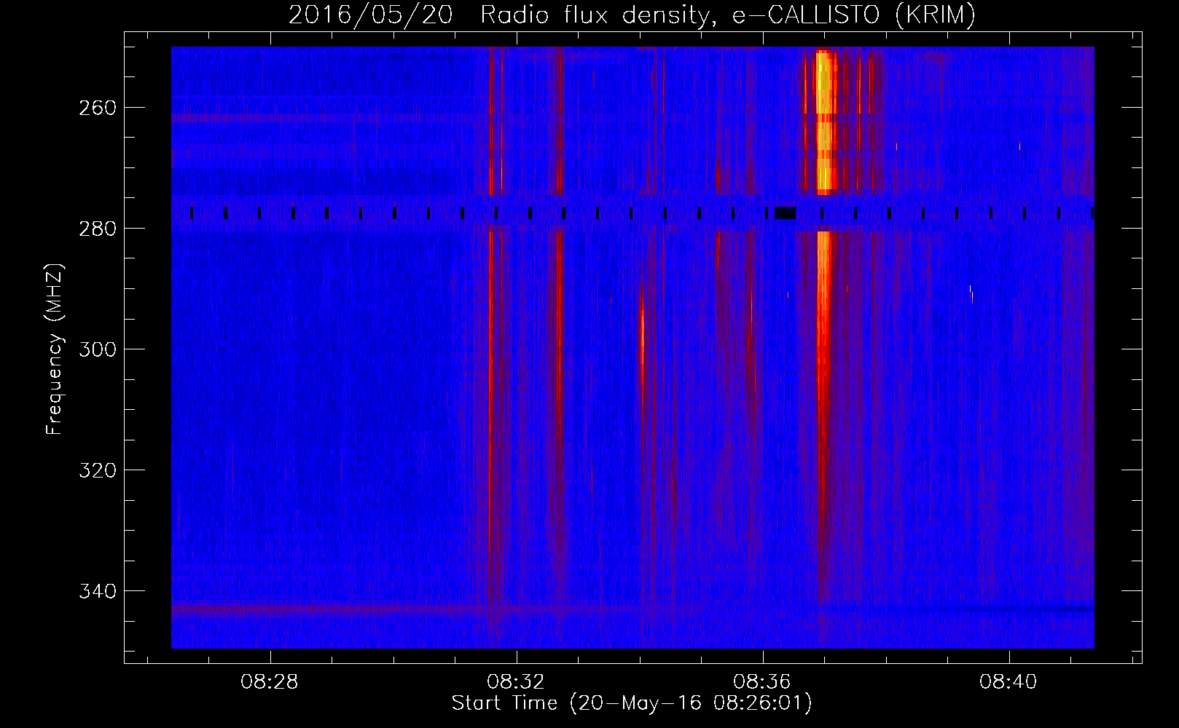Select the 300 frequency tick label
This screenshot has width=1179, height=728.
coord(97,349)
